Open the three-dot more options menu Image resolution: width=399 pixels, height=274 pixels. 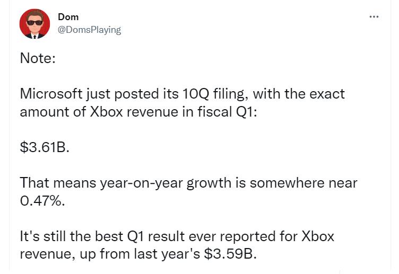(374, 17)
